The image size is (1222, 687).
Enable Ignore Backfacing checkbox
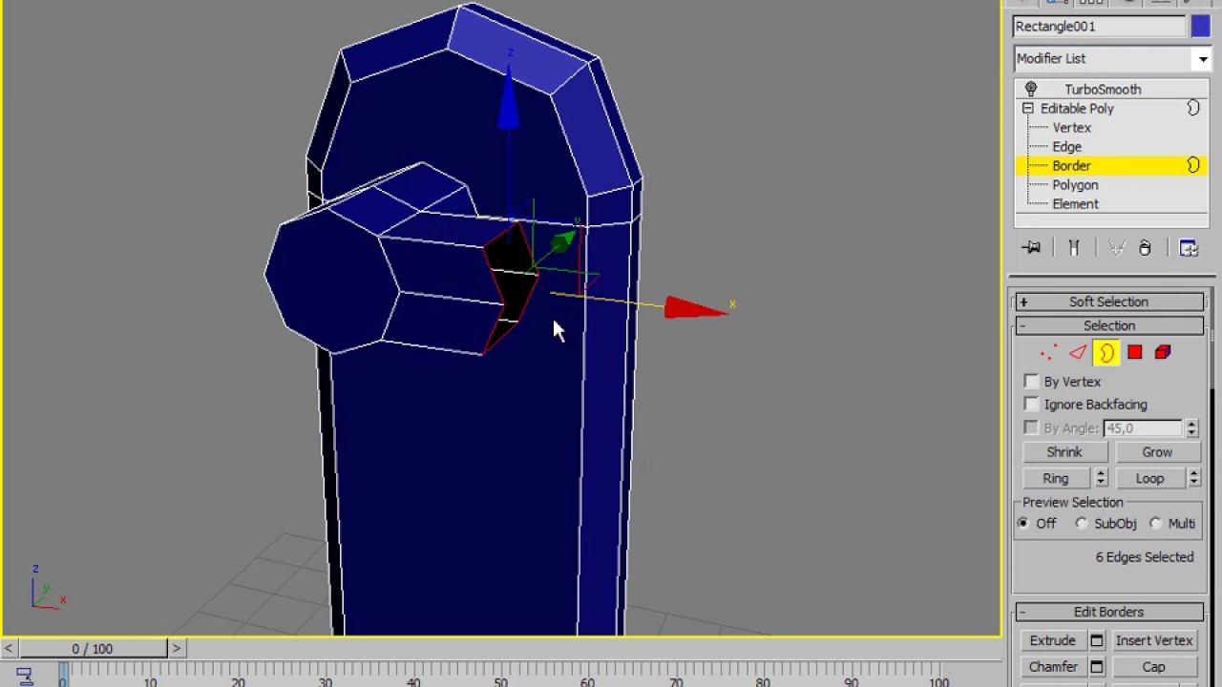point(1031,405)
